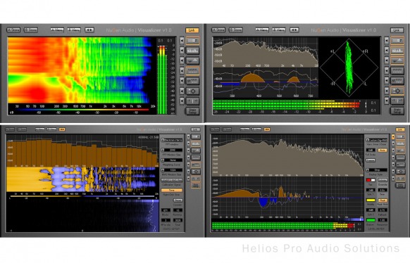Select spectrum analyzer view in top-left window

point(192,51)
